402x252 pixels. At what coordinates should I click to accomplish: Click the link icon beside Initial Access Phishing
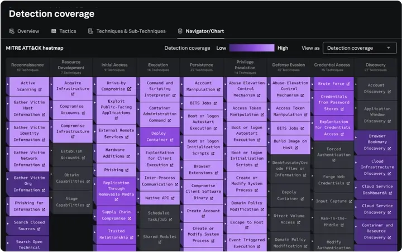point(127,170)
